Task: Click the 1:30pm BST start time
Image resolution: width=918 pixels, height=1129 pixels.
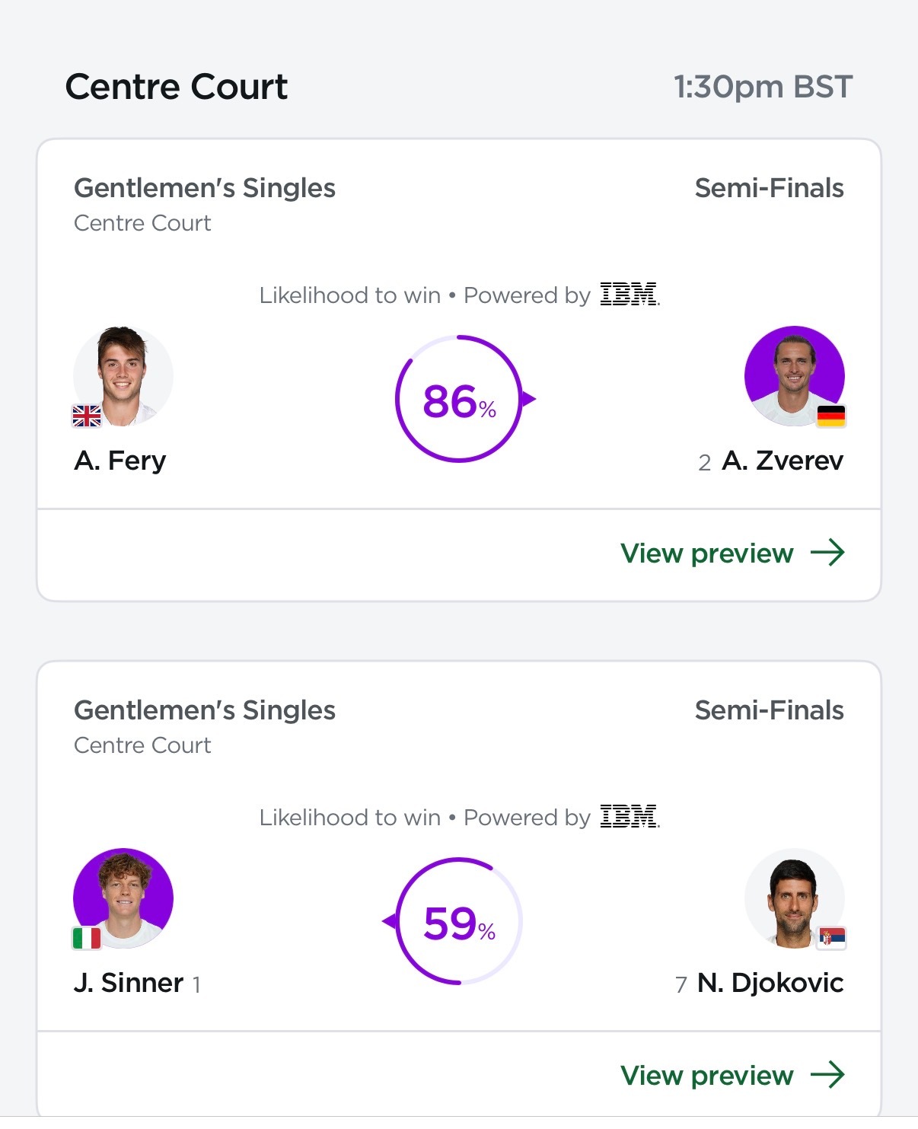Action: [763, 87]
